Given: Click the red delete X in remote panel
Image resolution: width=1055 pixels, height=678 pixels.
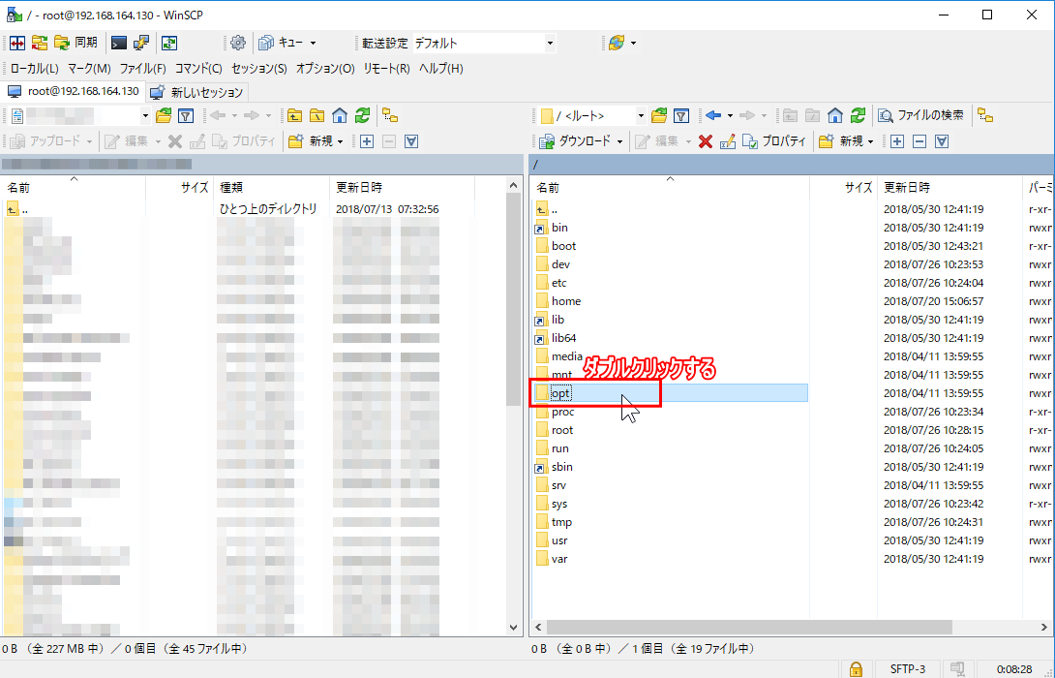Looking at the screenshot, I should point(706,141).
